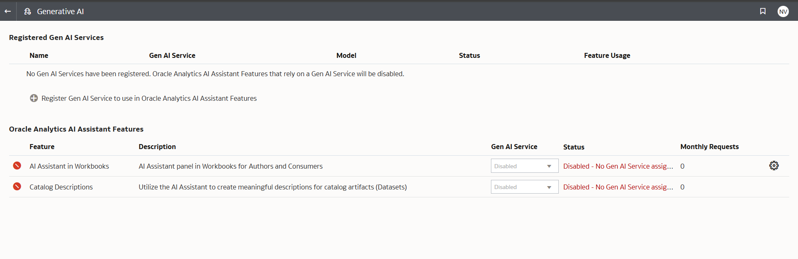
Task: Click the Generative AI page icon
Action: coord(27,11)
